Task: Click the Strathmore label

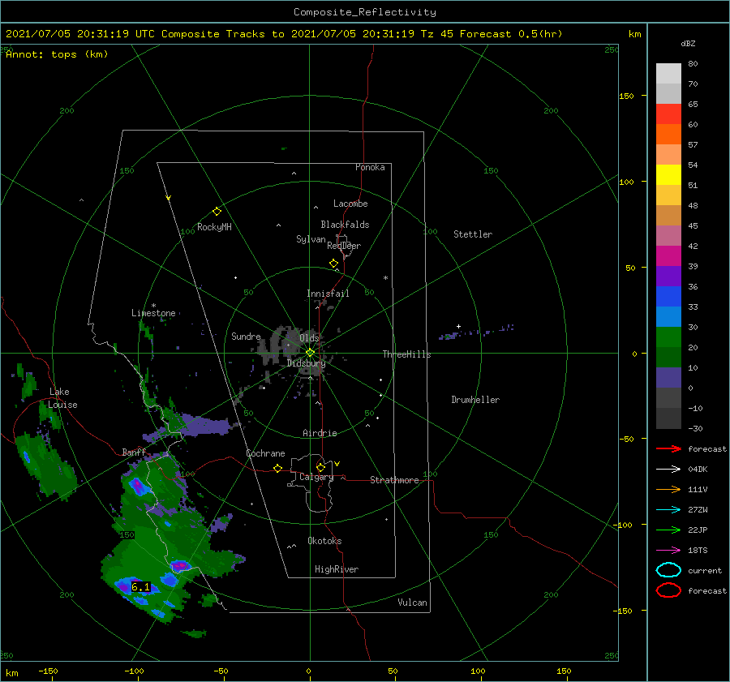Action: [x=394, y=480]
